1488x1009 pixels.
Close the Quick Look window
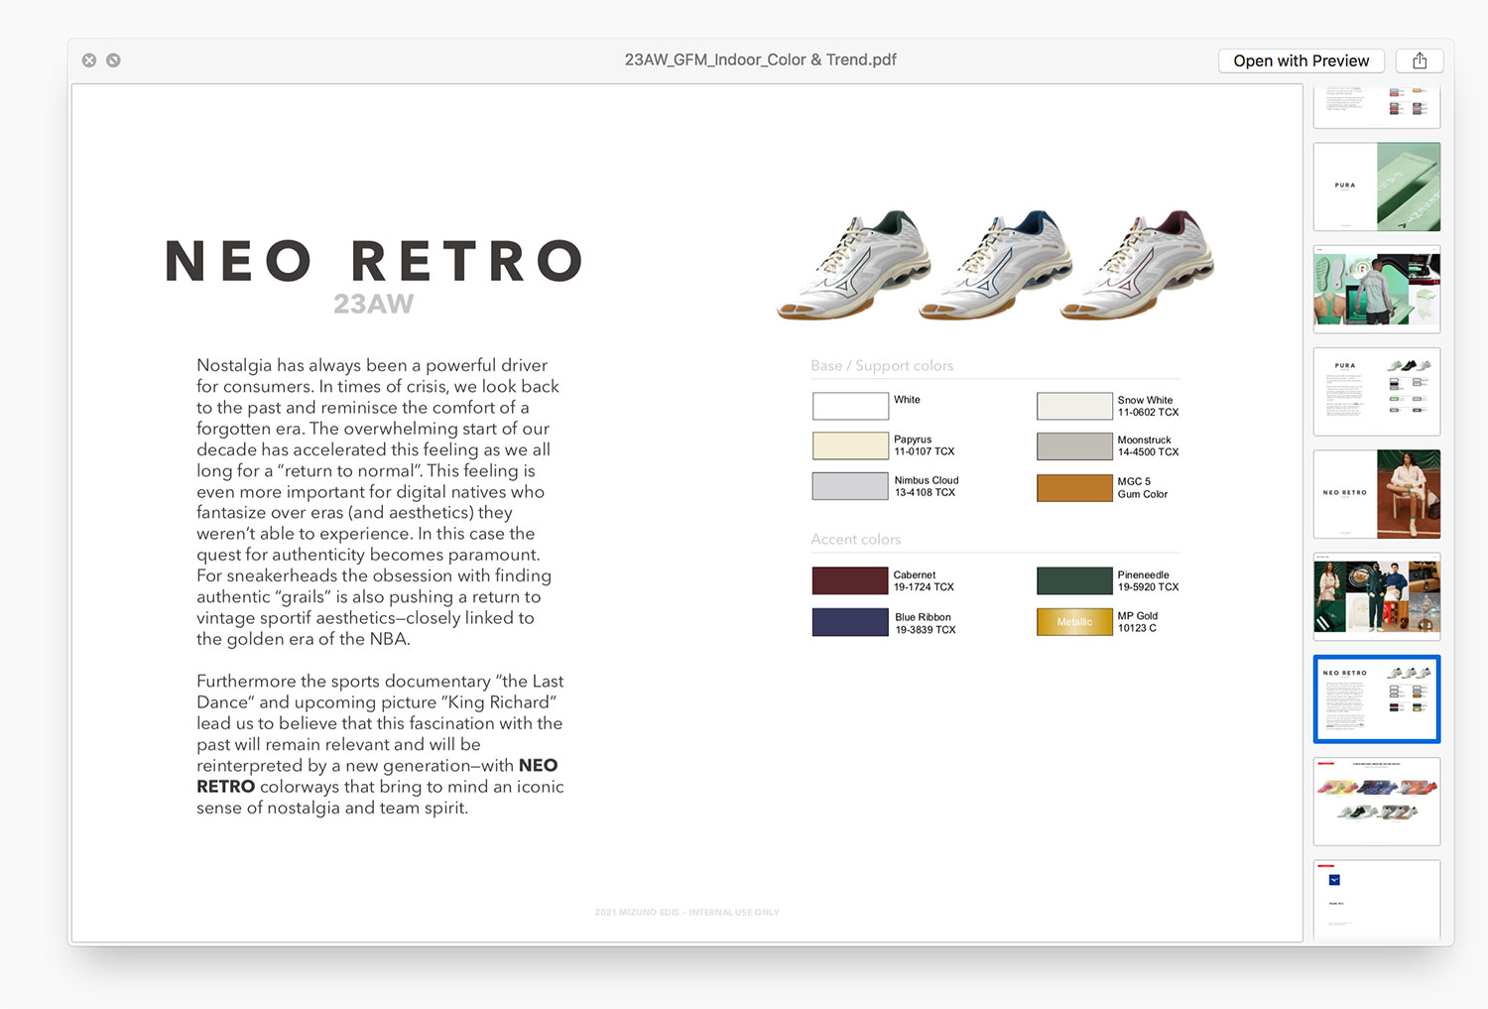pos(89,61)
